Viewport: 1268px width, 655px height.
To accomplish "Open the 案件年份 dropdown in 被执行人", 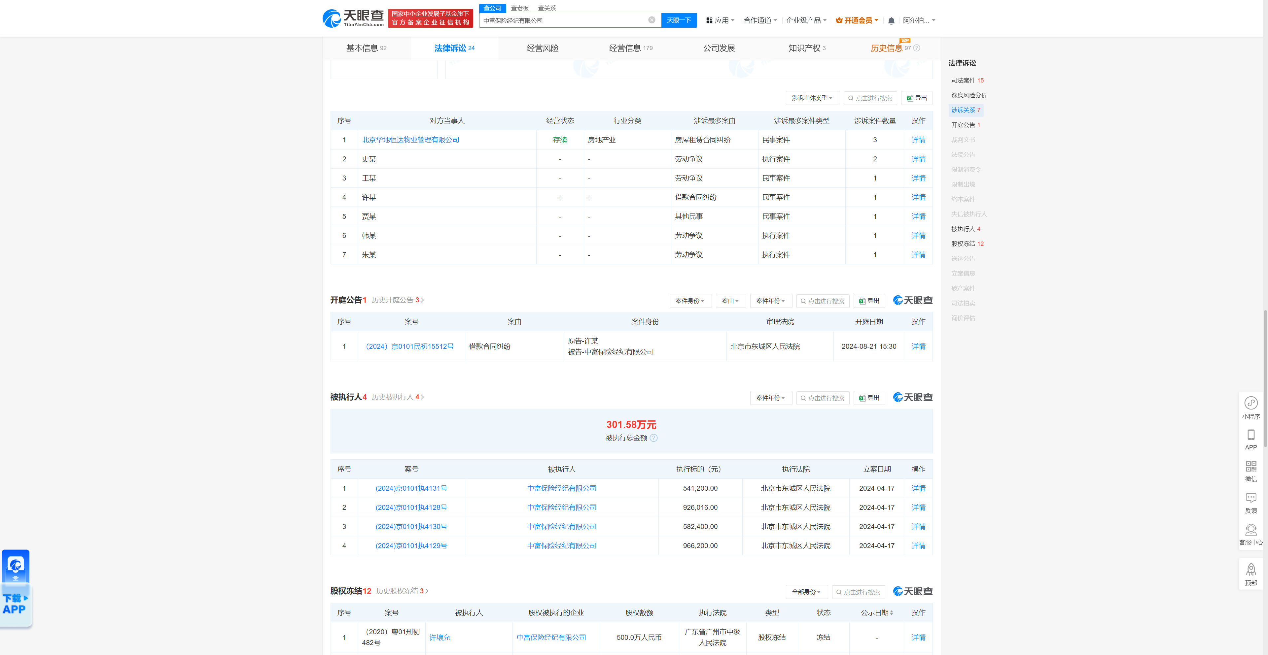I will pos(771,398).
